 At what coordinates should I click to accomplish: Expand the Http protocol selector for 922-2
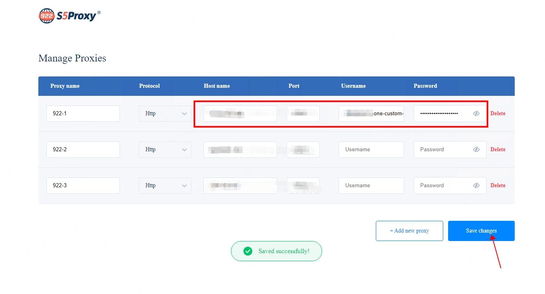point(165,150)
